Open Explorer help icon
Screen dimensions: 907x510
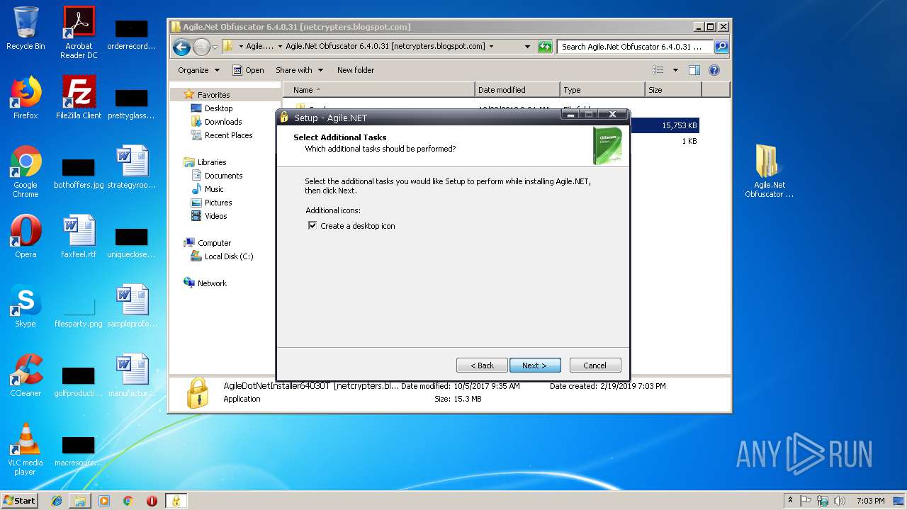point(714,70)
